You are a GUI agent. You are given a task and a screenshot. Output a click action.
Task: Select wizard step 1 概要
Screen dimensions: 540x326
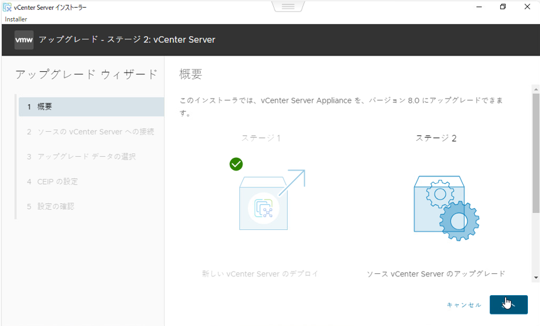pos(91,106)
